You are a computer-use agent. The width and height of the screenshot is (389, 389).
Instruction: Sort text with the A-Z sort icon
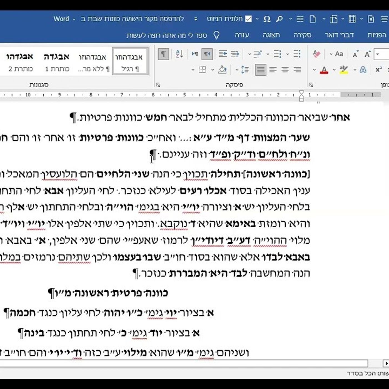[x=179, y=54]
